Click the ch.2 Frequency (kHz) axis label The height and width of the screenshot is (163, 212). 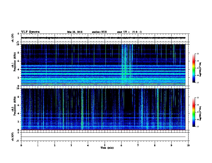tap(14, 109)
